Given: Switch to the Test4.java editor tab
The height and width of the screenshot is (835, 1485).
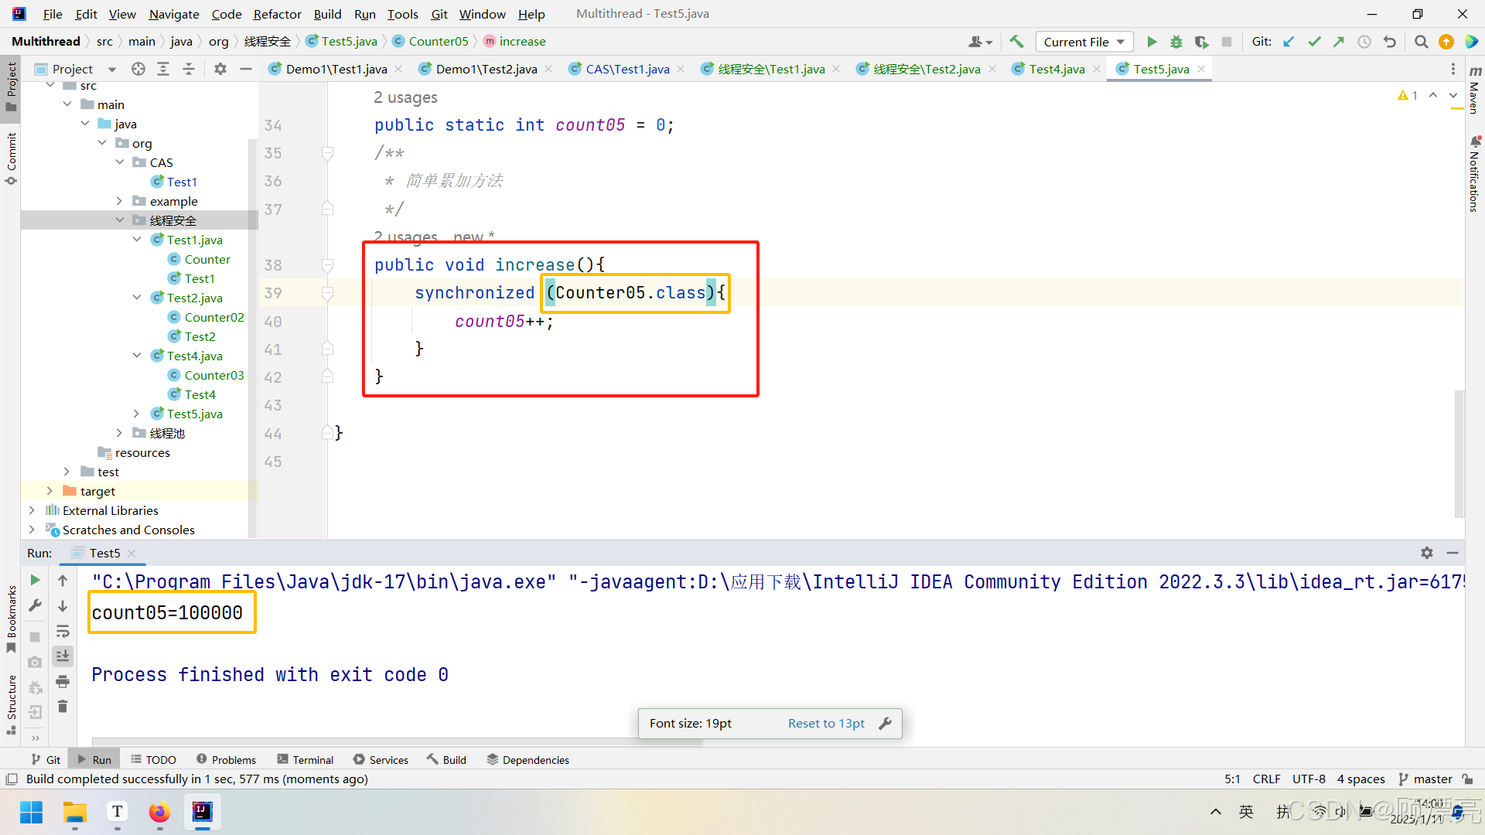Looking at the screenshot, I should (1057, 69).
